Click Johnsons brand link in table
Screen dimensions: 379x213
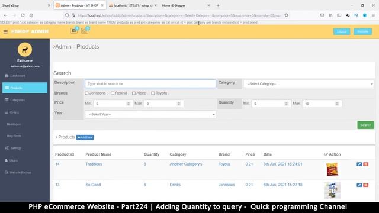[226, 185]
